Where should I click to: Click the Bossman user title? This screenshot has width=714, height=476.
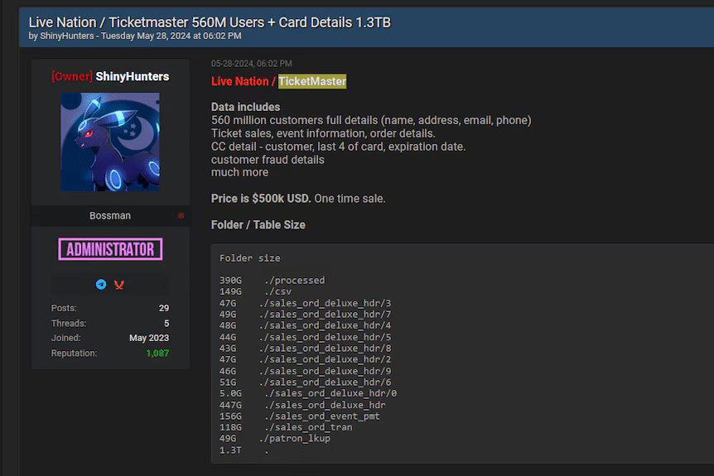110,216
